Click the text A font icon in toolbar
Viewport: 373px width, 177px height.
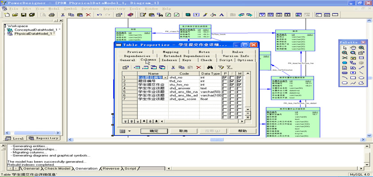tap(222, 15)
